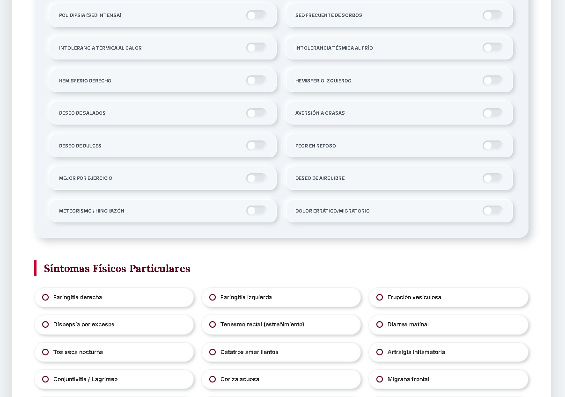
Task: Turn on Deseo de dulces
Action: (256, 146)
